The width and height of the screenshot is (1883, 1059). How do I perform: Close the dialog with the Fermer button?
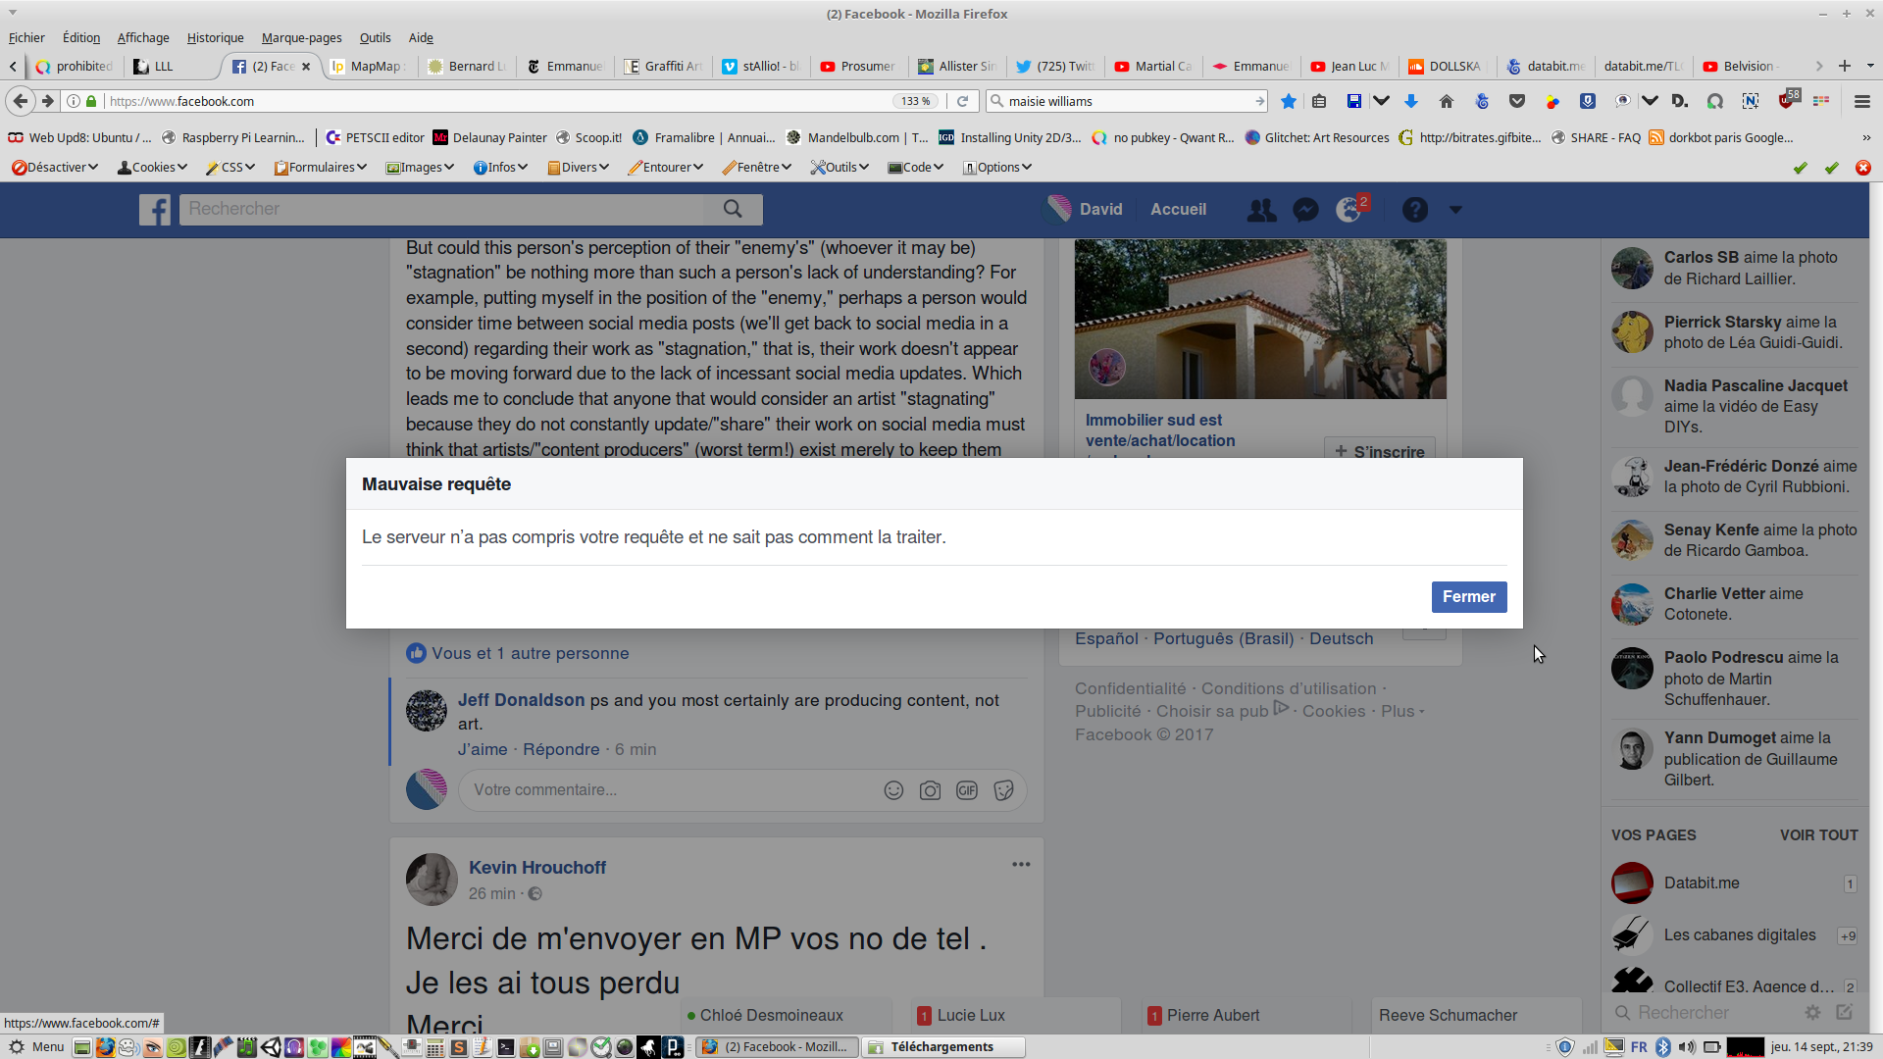point(1468,596)
